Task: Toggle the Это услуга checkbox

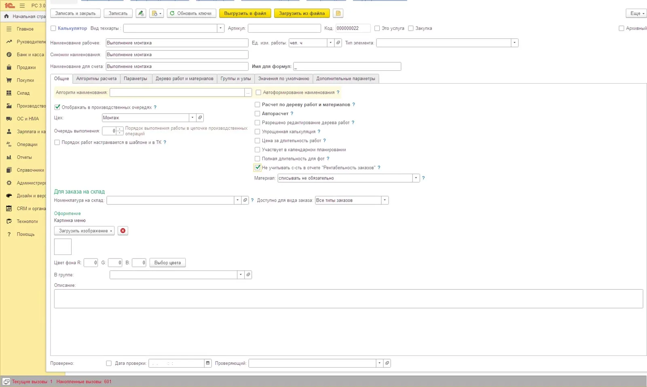Action: pos(377,28)
